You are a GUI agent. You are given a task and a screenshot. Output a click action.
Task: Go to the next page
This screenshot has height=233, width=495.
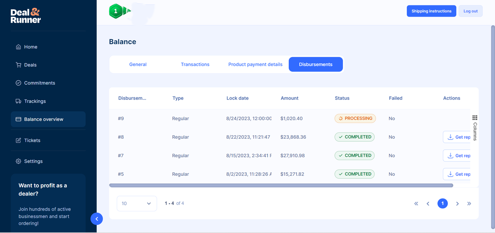pos(457,204)
